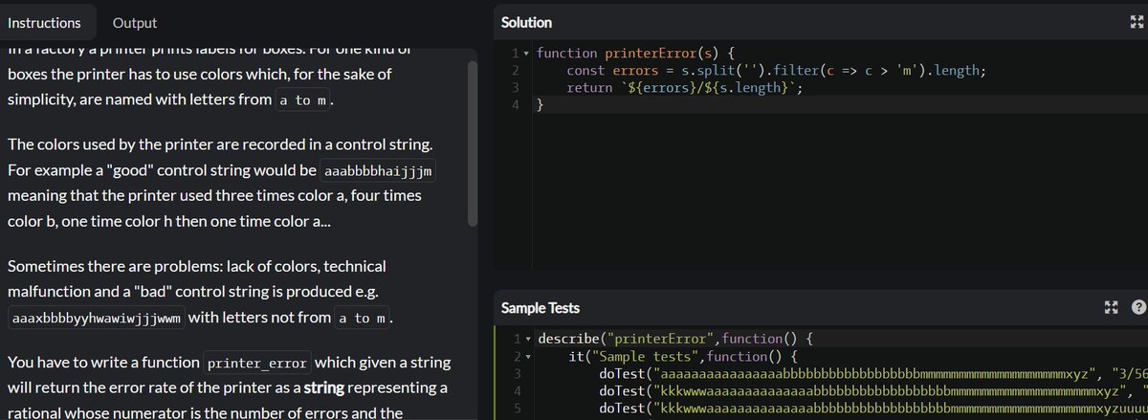
Task: Open the Output tab
Action: 135,23
